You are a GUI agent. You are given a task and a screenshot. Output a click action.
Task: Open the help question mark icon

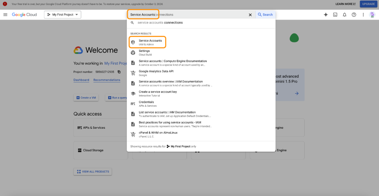pos(354,15)
